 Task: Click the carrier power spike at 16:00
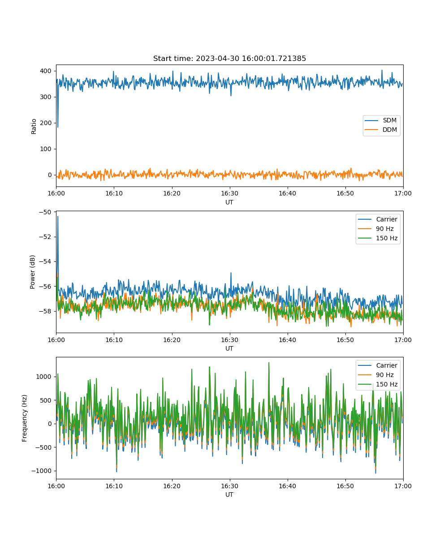[x=57, y=217]
